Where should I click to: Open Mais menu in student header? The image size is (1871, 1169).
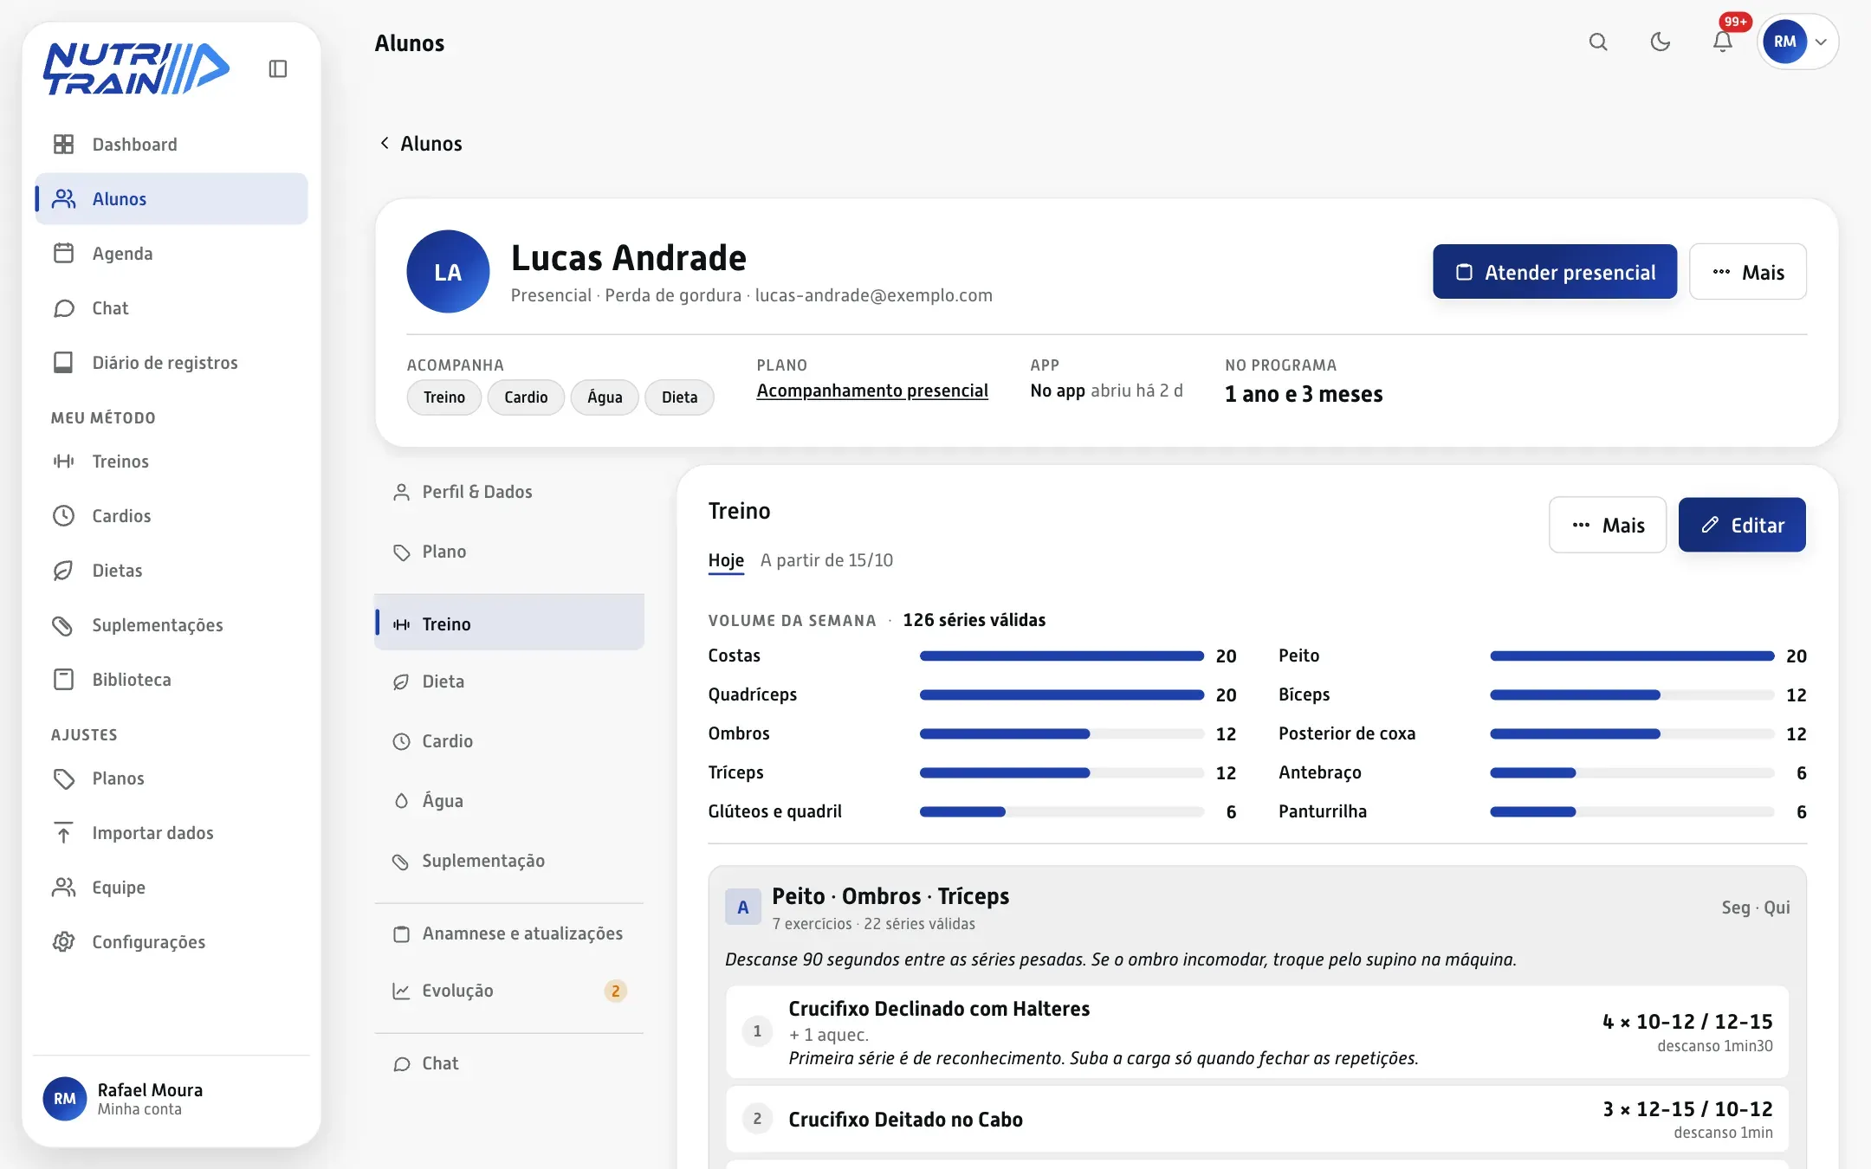pos(1748,272)
